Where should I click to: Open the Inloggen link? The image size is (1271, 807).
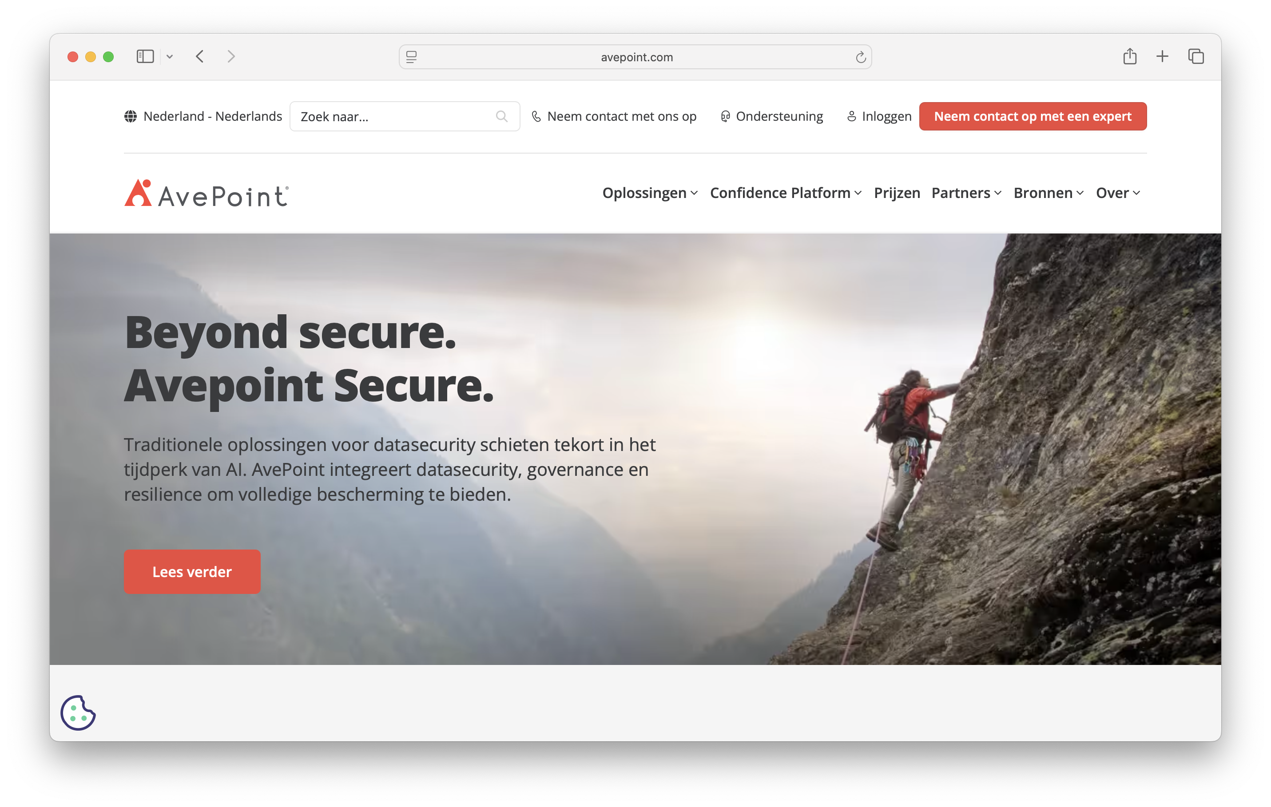[879, 116]
